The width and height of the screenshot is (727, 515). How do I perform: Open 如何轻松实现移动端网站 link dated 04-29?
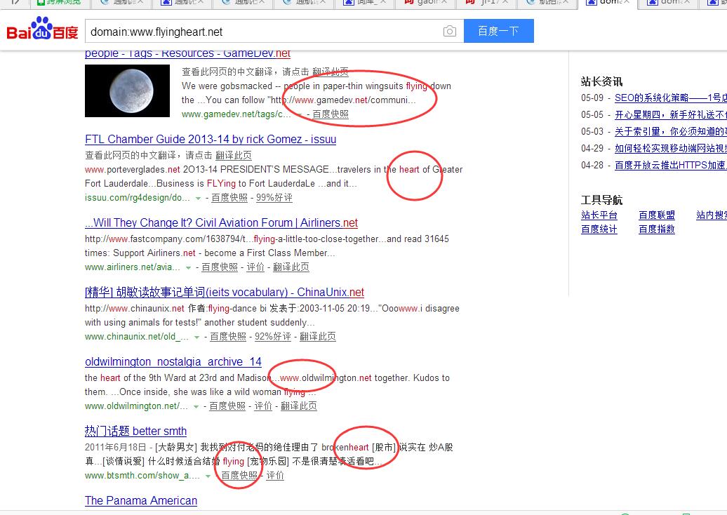[670, 148]
